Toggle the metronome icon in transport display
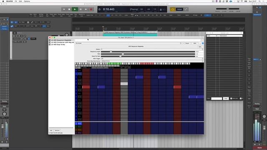The width and height of the screenshot is (267, 150). click(x=161, y=10)
